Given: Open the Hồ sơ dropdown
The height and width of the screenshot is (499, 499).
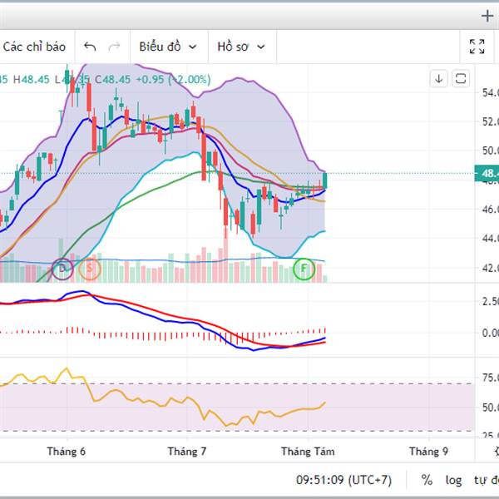Looking at the screenshot, I should click(x=241, y=47).
